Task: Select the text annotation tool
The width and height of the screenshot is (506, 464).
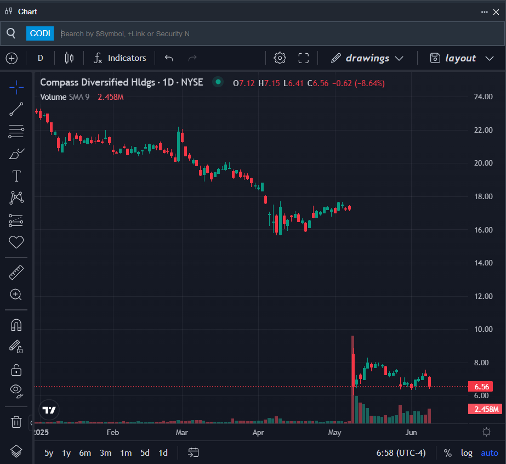Action: (16, 176)
